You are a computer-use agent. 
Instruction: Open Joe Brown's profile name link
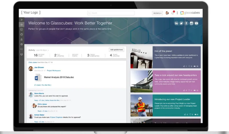coord(39,68)
